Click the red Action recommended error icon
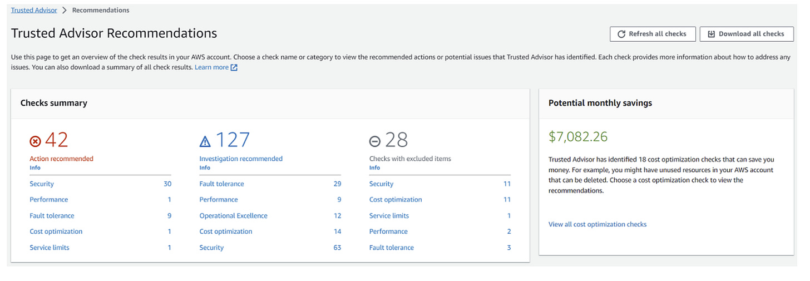Image resolution: width=810 pixels, height=281 pixels. tap(35, 141)
